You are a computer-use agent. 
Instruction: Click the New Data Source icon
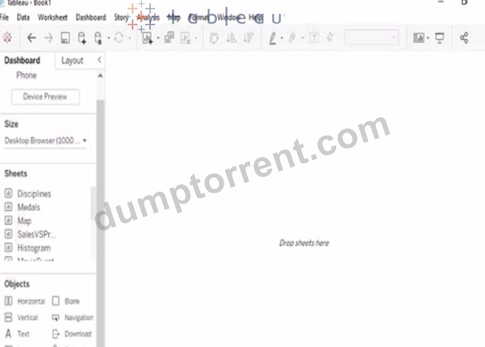point(82,38)
